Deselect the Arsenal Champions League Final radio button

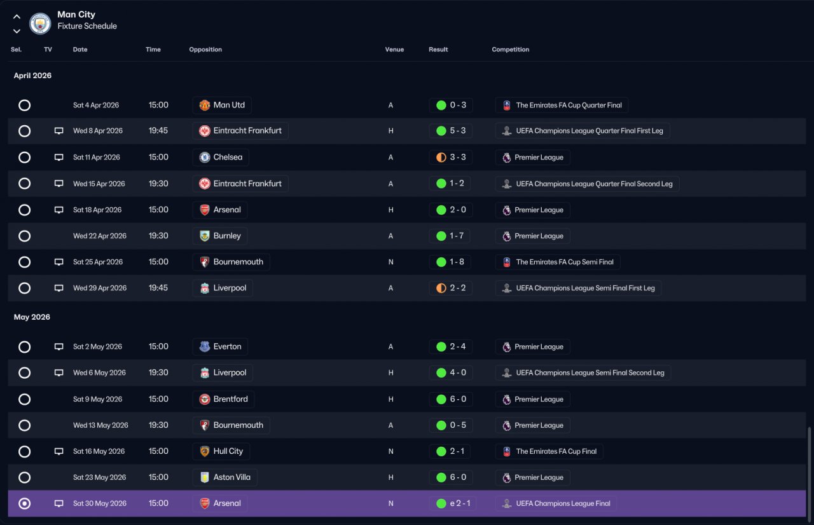(24, 503)
